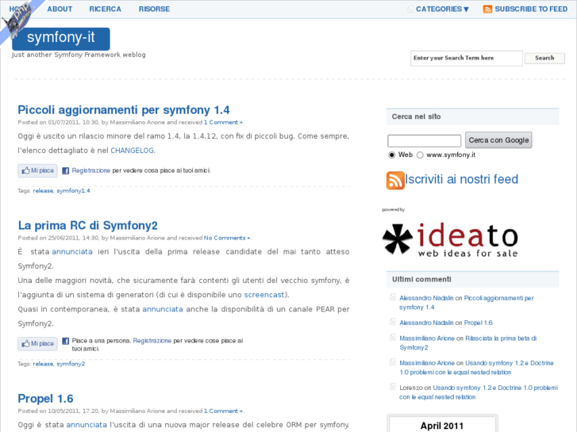The width and height of the screenshot is (577, 432).
Task: Click the first annunciata link in La prima RC post
Action: pos(72,252)
